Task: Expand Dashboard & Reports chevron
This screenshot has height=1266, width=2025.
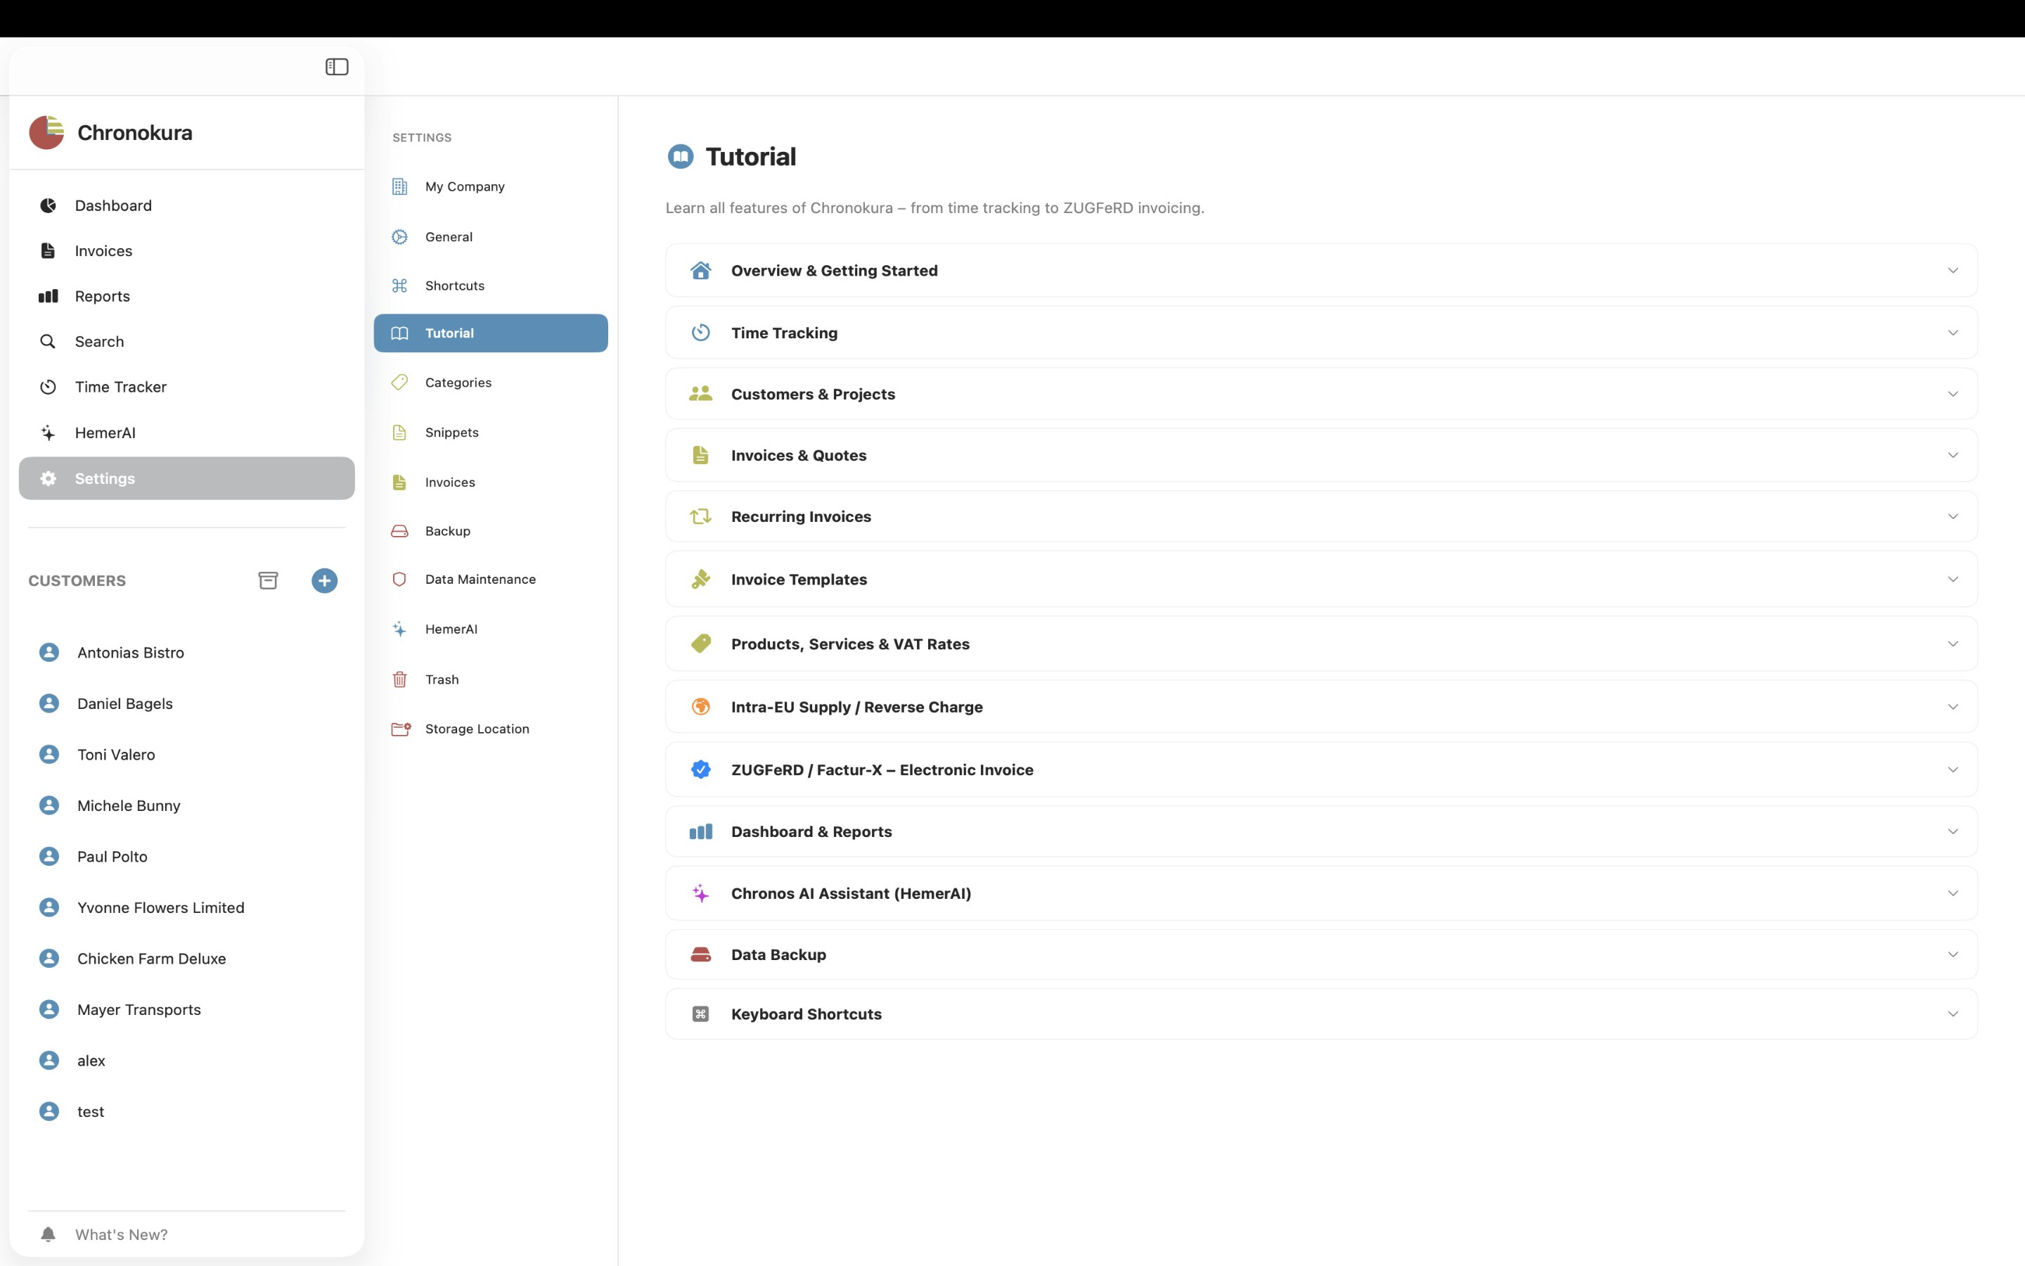Action: click(x=1952, y=831)
